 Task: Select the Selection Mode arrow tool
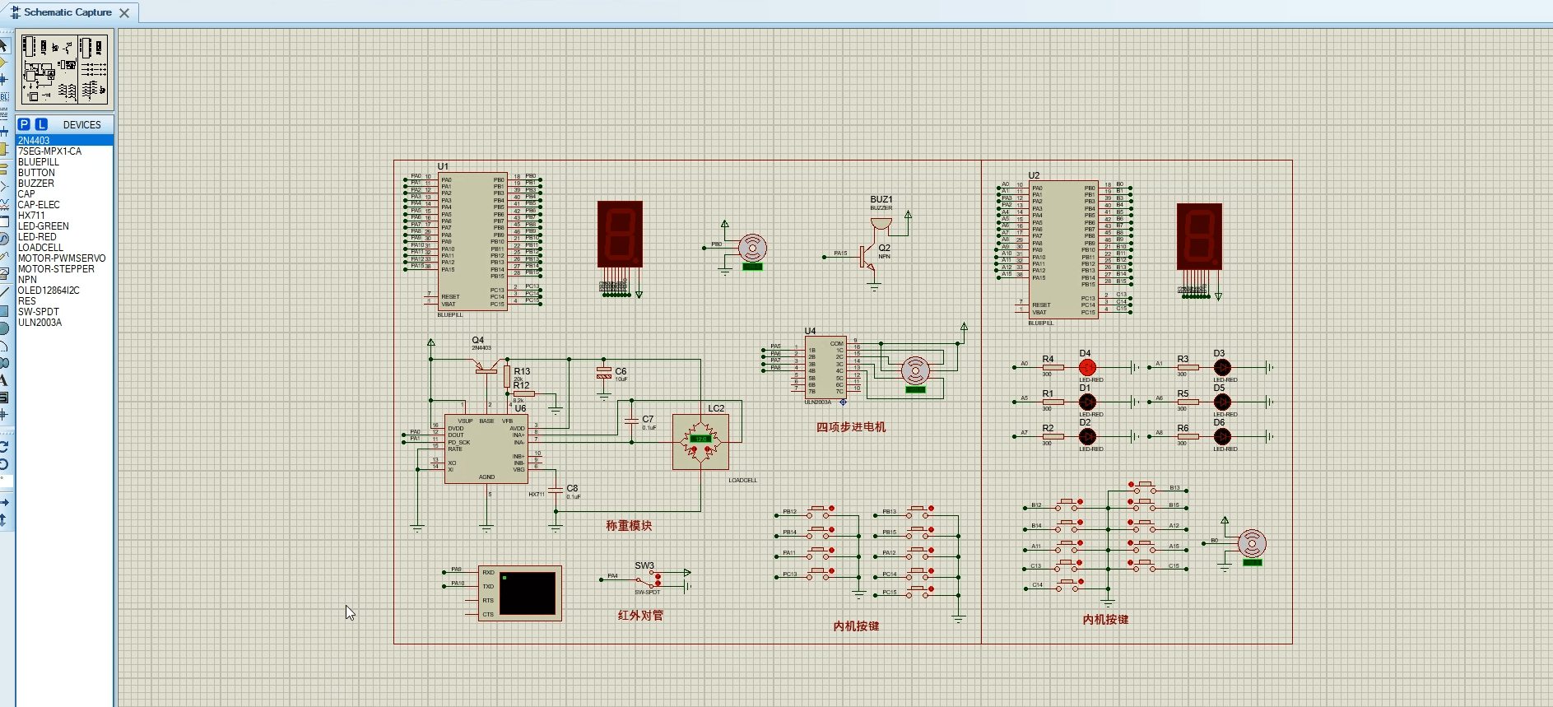pyautogui.click(x=3, y=45)
